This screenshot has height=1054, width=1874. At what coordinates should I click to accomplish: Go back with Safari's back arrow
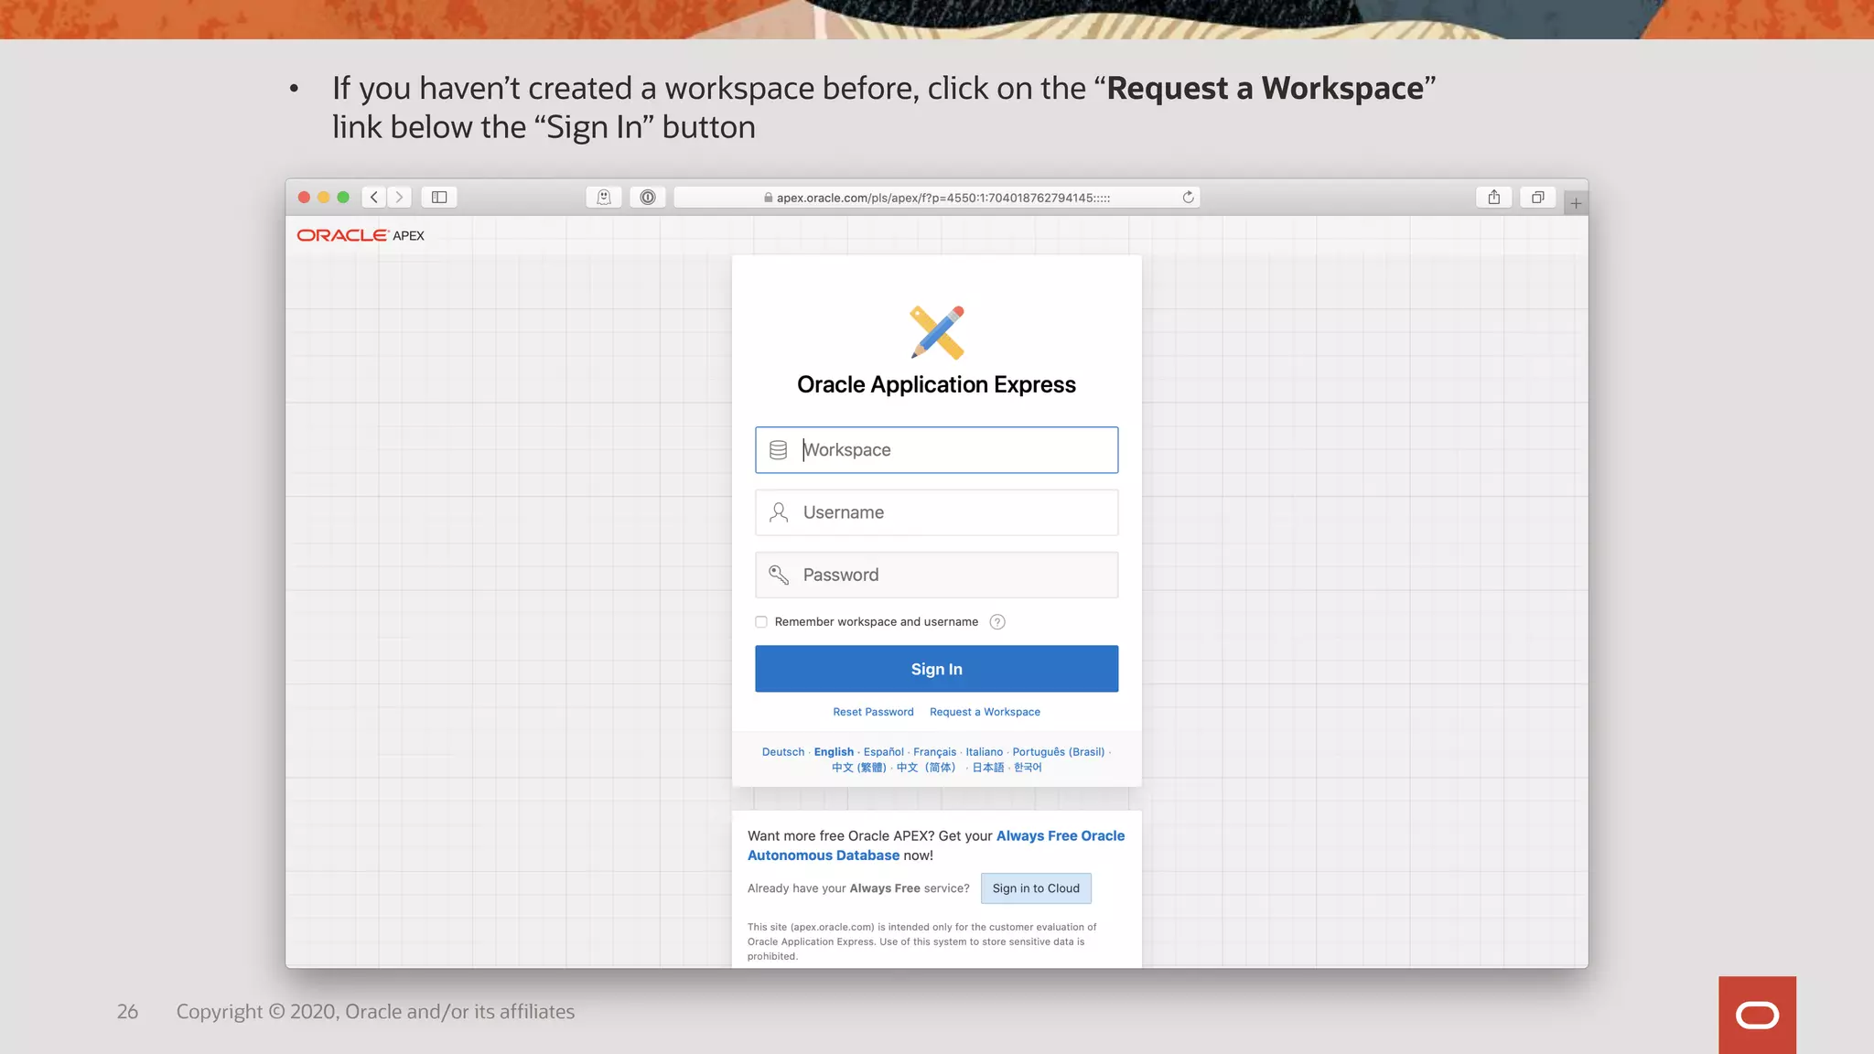point(373,197)
